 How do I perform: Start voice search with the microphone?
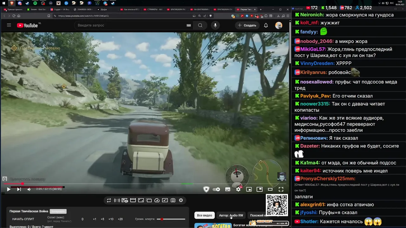coord(215,25)
